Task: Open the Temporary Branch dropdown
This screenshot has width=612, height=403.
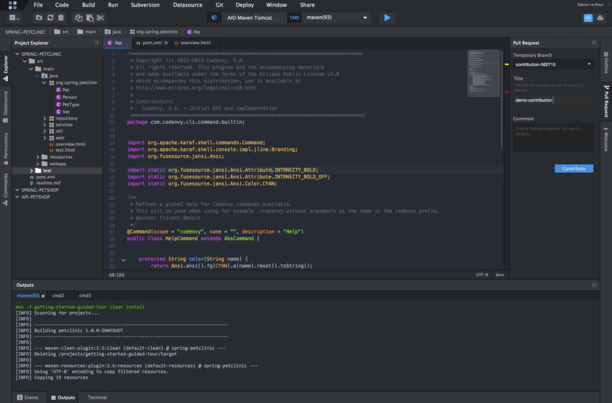Action: (x=553, y=64)
